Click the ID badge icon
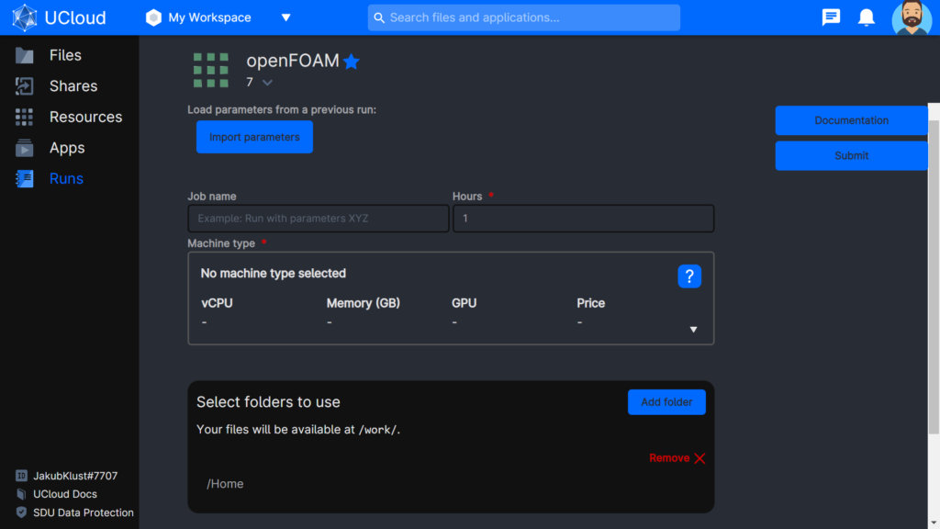The image size is (940, 529). point(21,476)
